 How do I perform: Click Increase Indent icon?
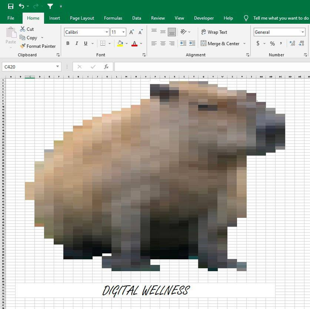tap(192, 43)
